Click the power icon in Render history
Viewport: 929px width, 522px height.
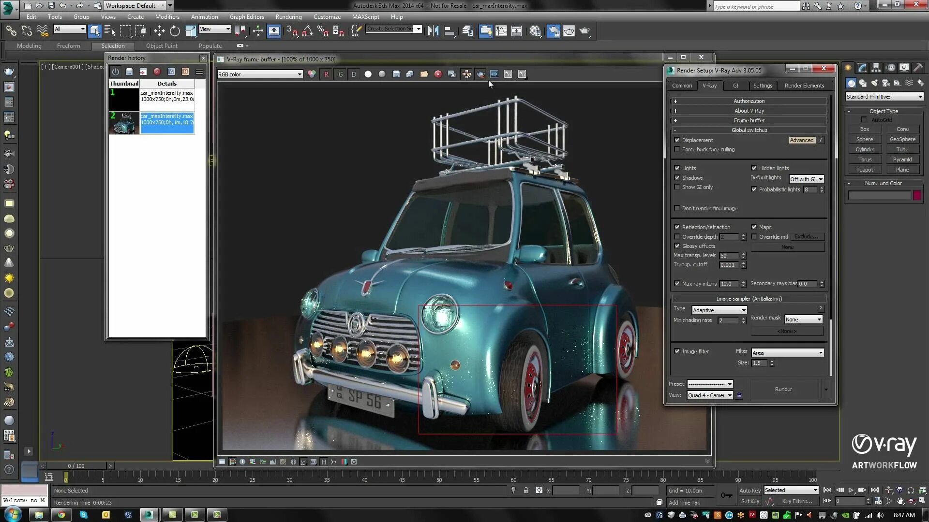[x=115, y=72]
